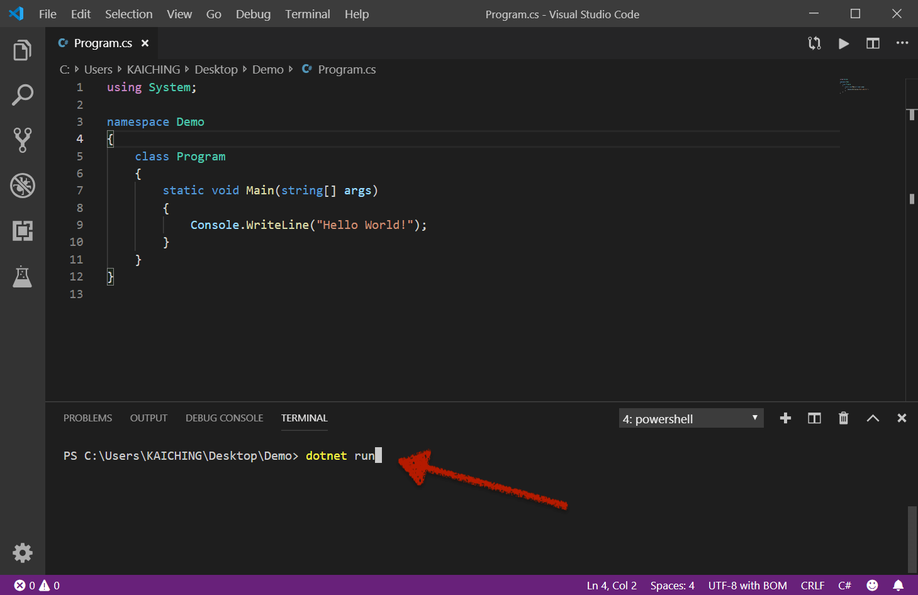Kill the terminal using the trash icon

[x=843, y=418]
